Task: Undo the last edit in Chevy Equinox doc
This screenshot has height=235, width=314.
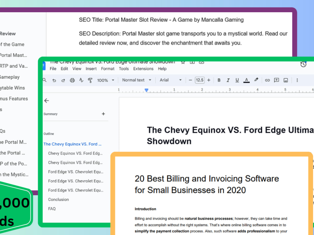Action: click(54, 80)
